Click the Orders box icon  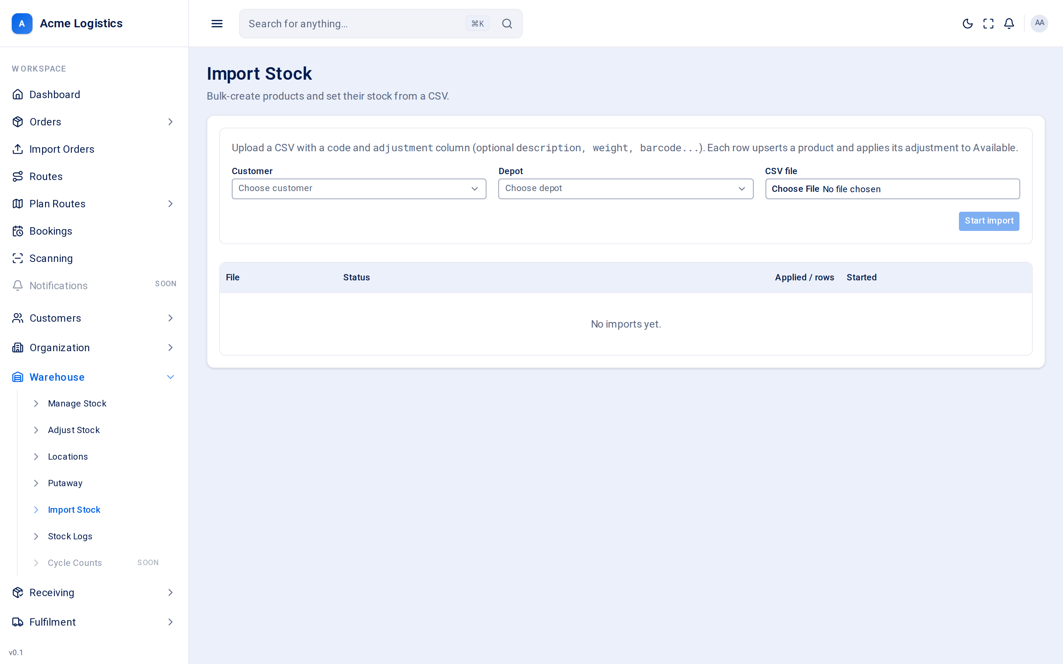[18, 122]
